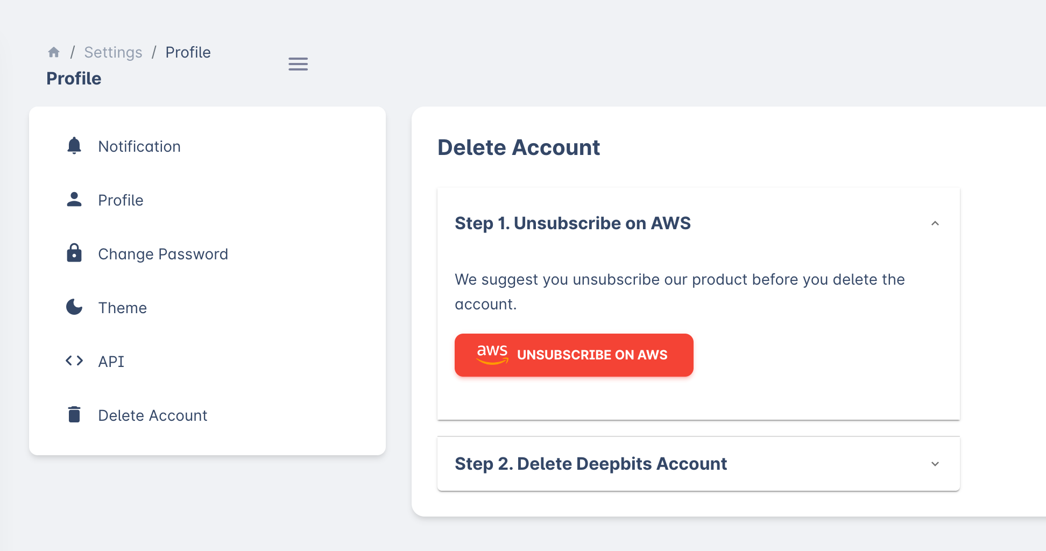Select Change Password in sidebar
The image size is (1046, 551).
[163, 254]
